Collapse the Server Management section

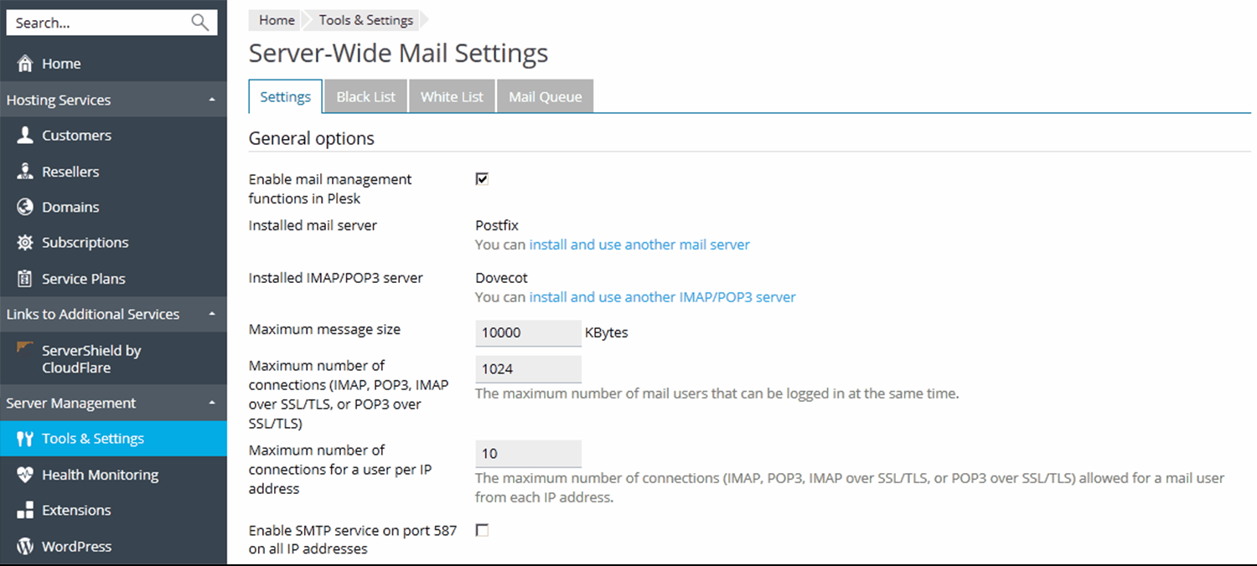click(212, 403)
